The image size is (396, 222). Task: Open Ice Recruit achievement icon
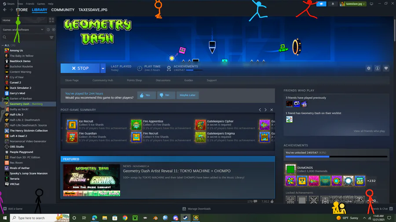[x=72, y=125]
